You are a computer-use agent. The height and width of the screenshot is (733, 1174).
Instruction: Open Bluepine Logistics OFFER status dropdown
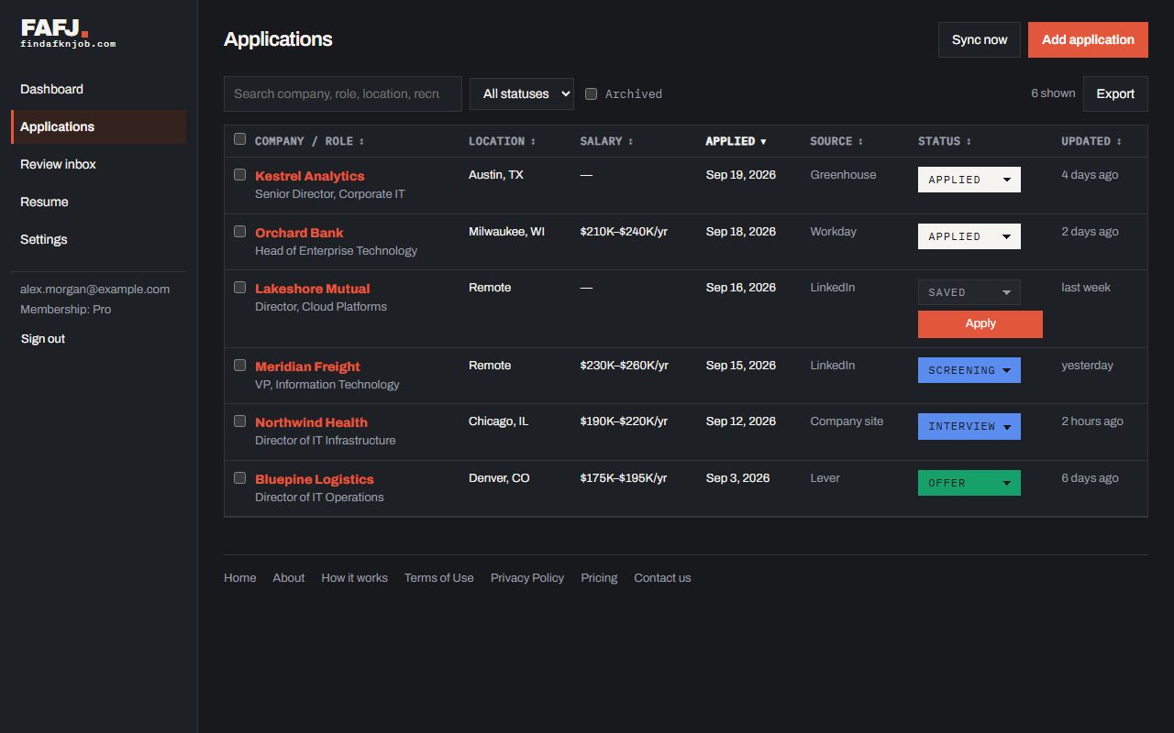tap(969, 483)
